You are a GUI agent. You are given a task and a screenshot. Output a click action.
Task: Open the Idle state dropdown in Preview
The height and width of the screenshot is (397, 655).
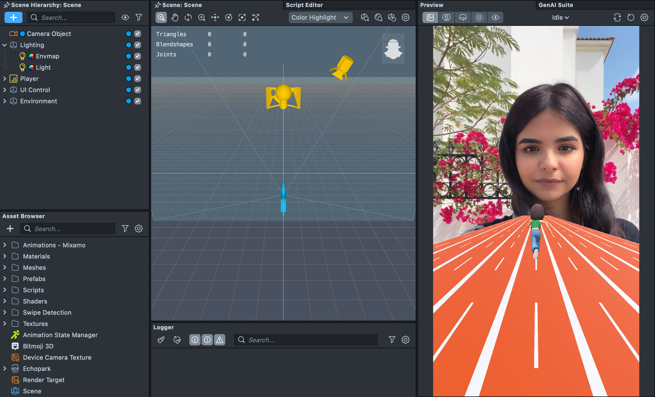tap(560, 17)
